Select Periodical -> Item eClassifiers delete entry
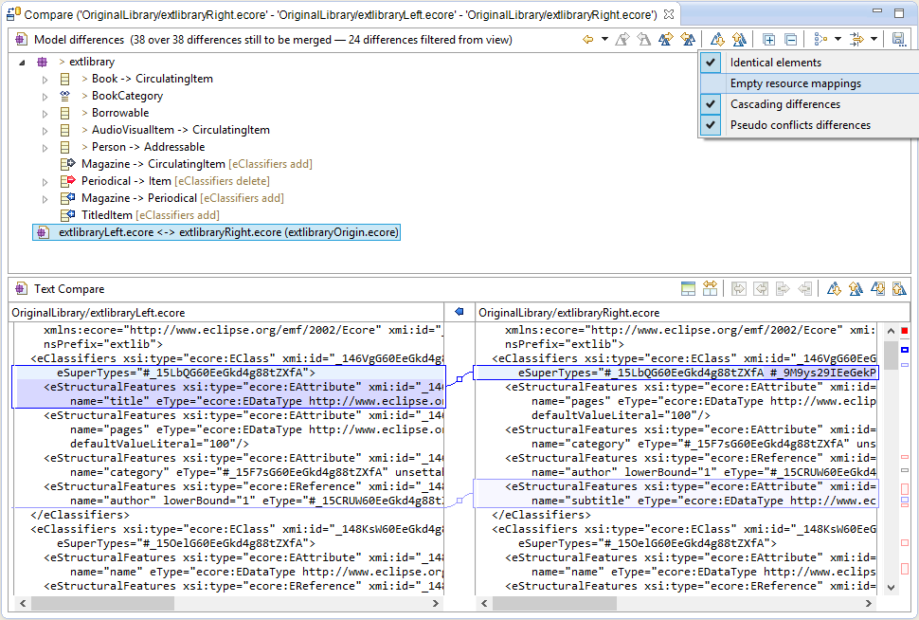919x620 pixels. pyautogui.click(x=175, y=181)
